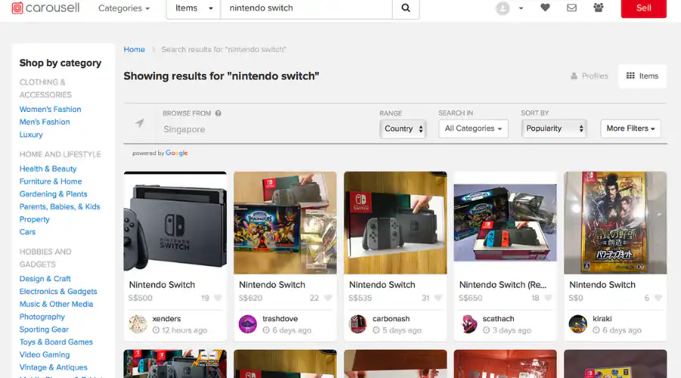Open Furniture & Home category
Screen dimensions: 681x378
click(51, 181)
